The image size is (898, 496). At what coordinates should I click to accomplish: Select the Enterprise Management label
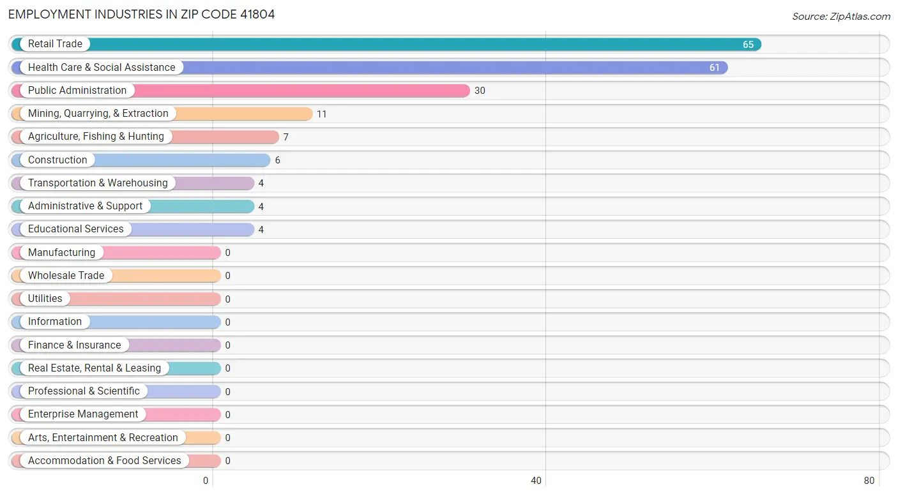83,414
